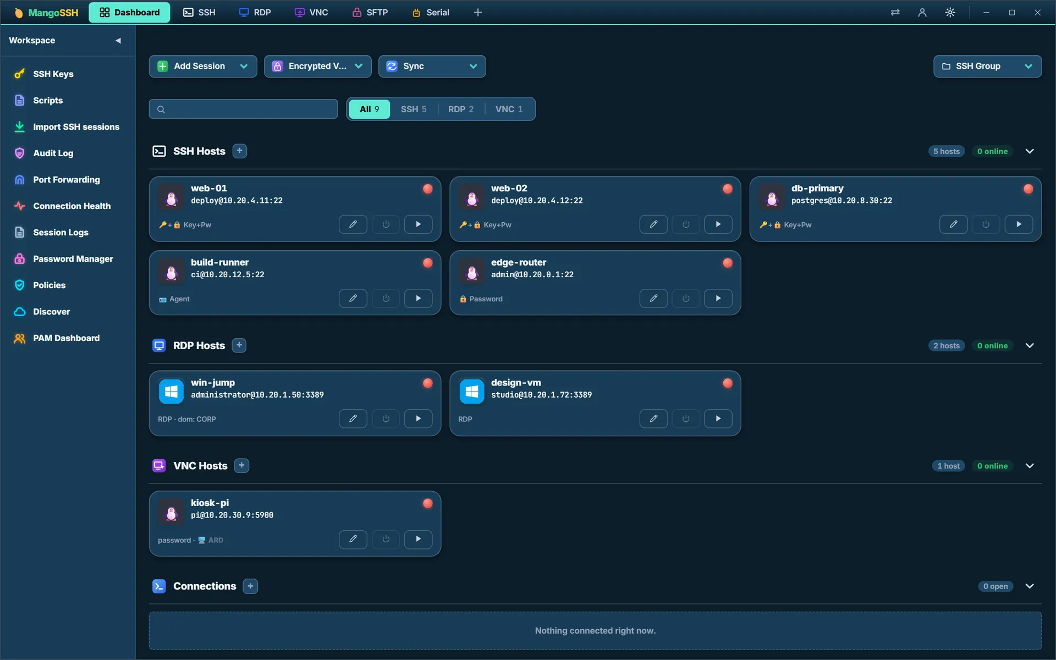The image size is (1056, 660).
Task: Click the session search field
Action: click(243, 109)
